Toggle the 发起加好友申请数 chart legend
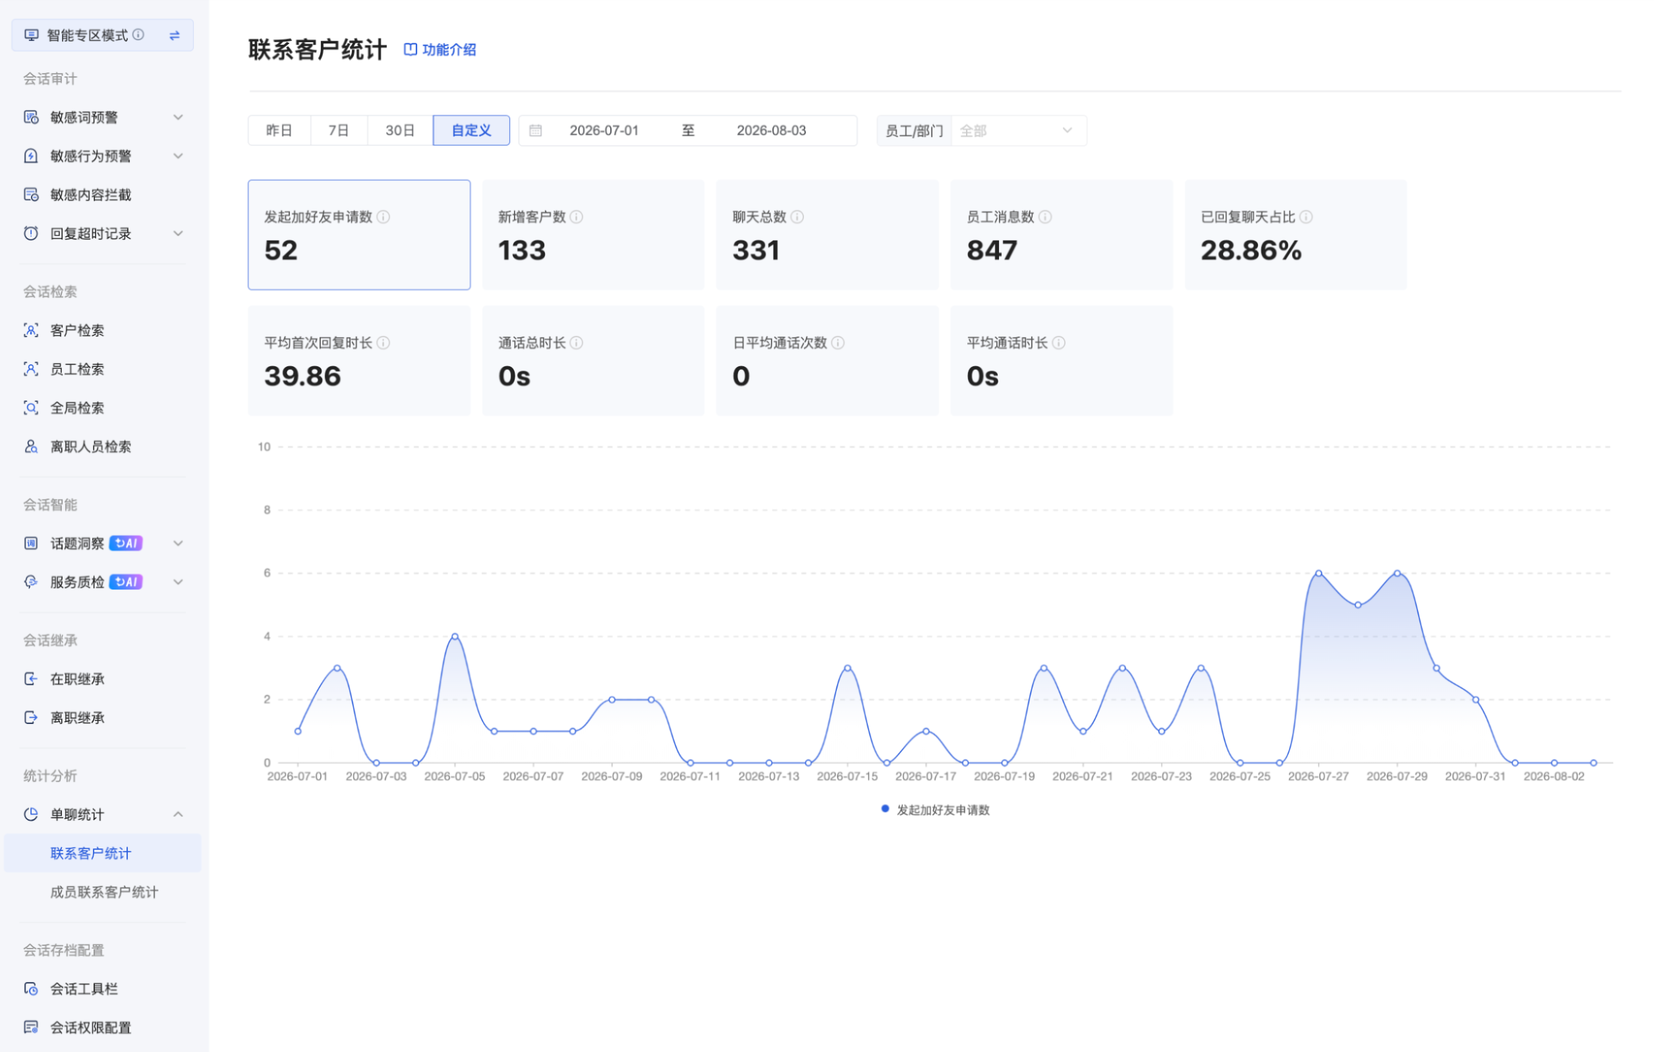The height and width of the screenshot is (1052, 1654). click(x=936, y=810)
